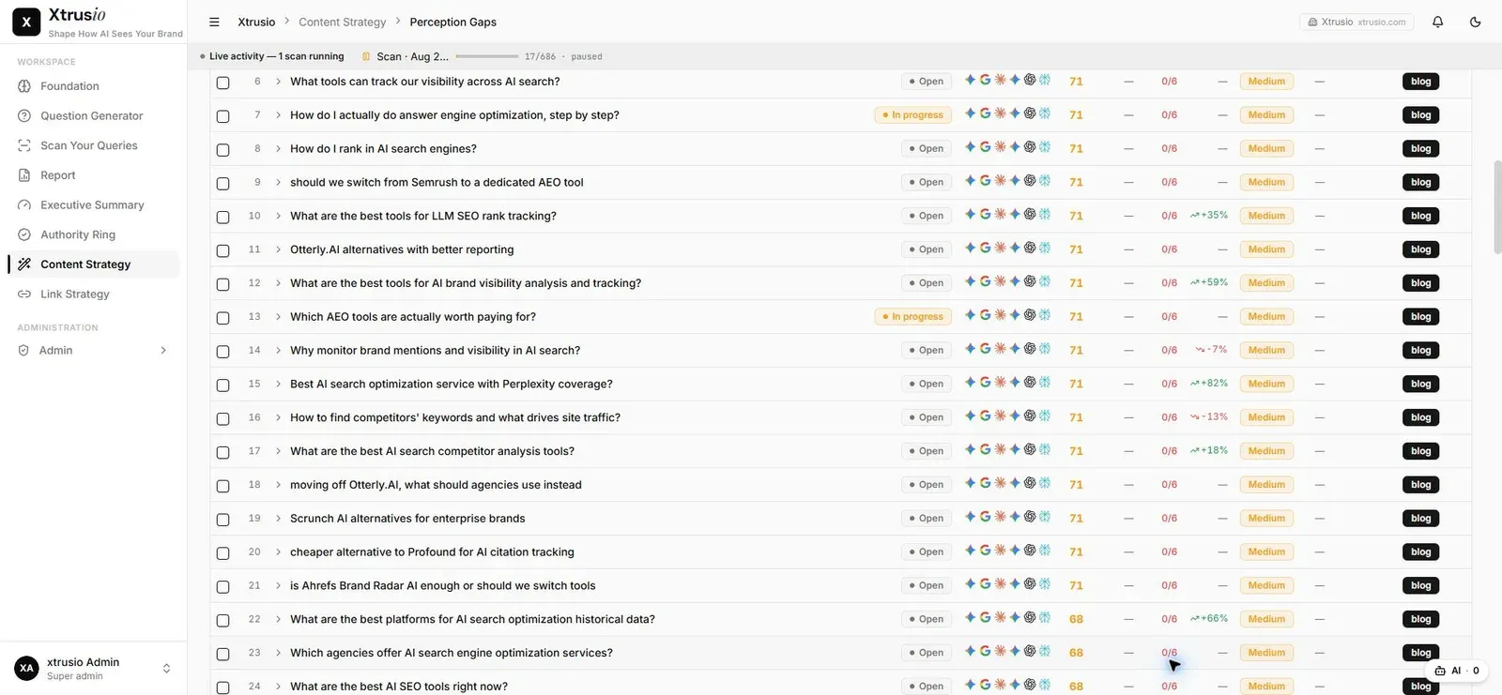Click the scan icon in live activity bar

point(366,56)
